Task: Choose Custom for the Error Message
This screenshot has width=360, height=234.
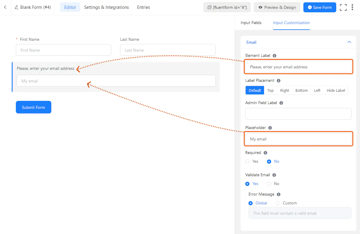Action: pos(278,203)
